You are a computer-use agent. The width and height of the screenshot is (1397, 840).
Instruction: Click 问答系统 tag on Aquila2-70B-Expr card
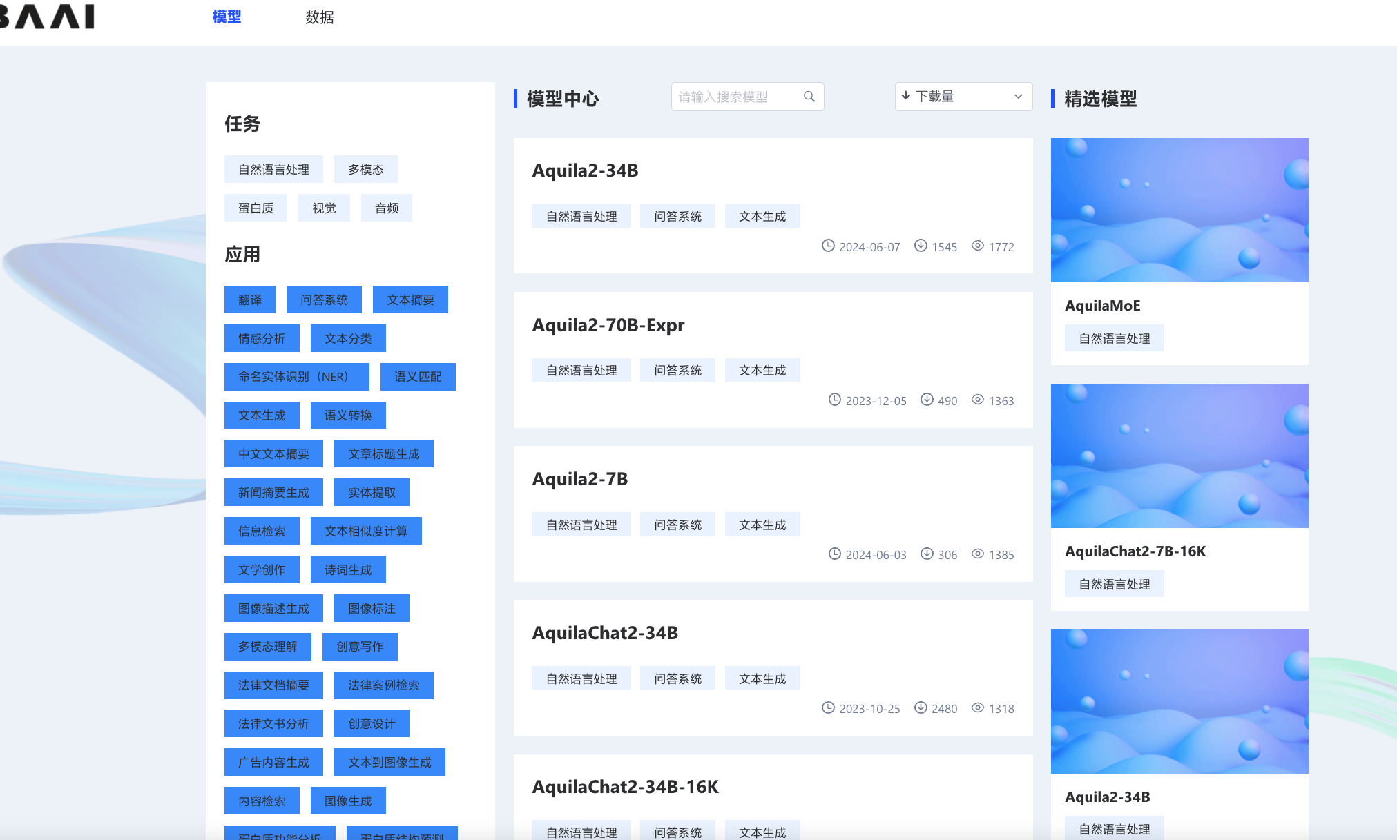click(677, 370)
